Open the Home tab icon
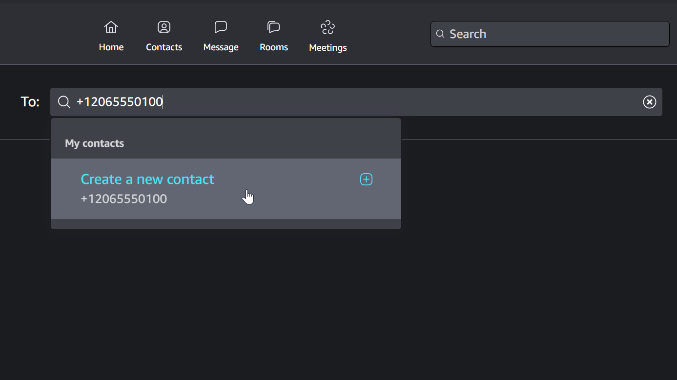The width and height of the screenshot is (677, 380). tap(111, 27)
